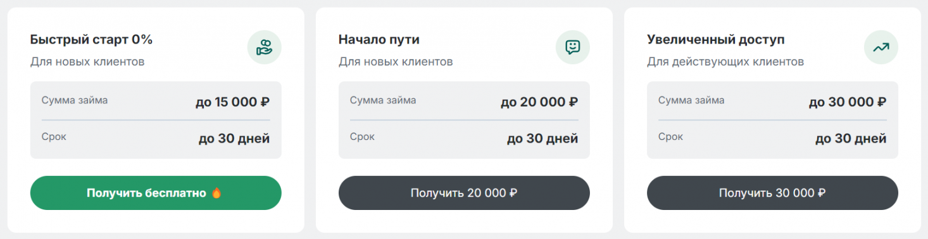Click Для новых клиентов under Начало пути

click(x=396, y=62)
